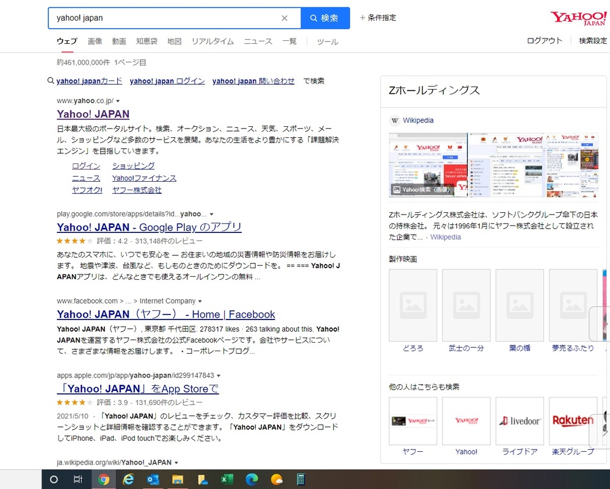Click the blue 検索 search button
The height and width of the screenshot is (489, 610).
coord(325,18)
